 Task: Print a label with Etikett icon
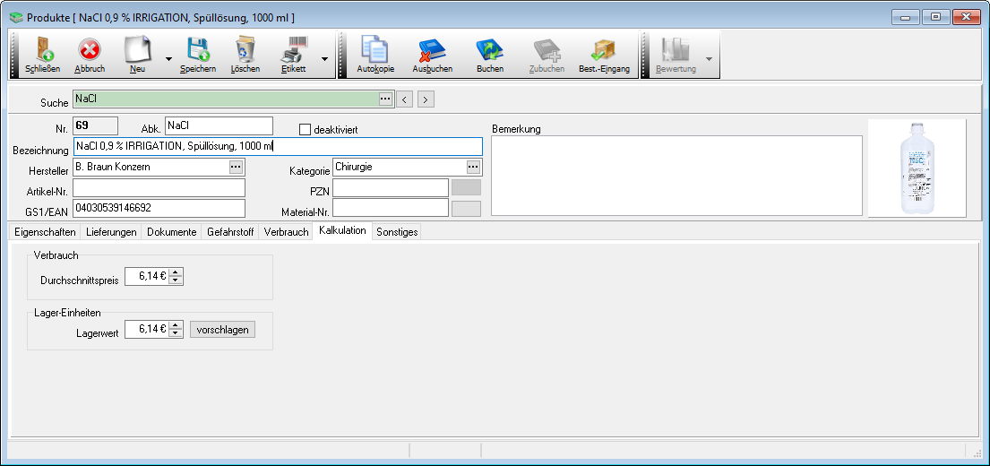(294, 55)
